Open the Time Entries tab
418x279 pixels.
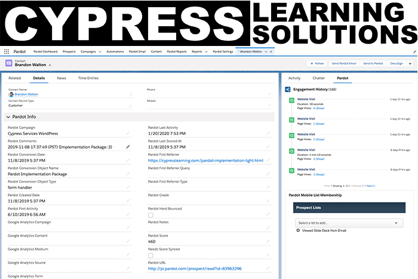88,78
